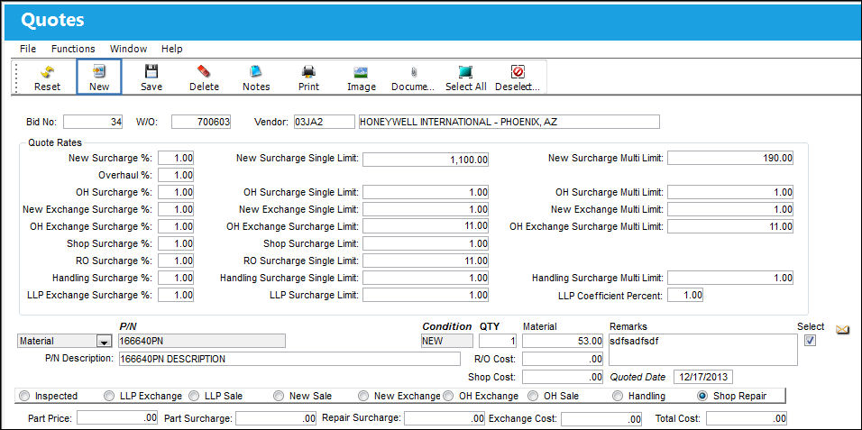Click the New Surcharge Multi Limit field
The image size is (862, 430).
[730, 159]
